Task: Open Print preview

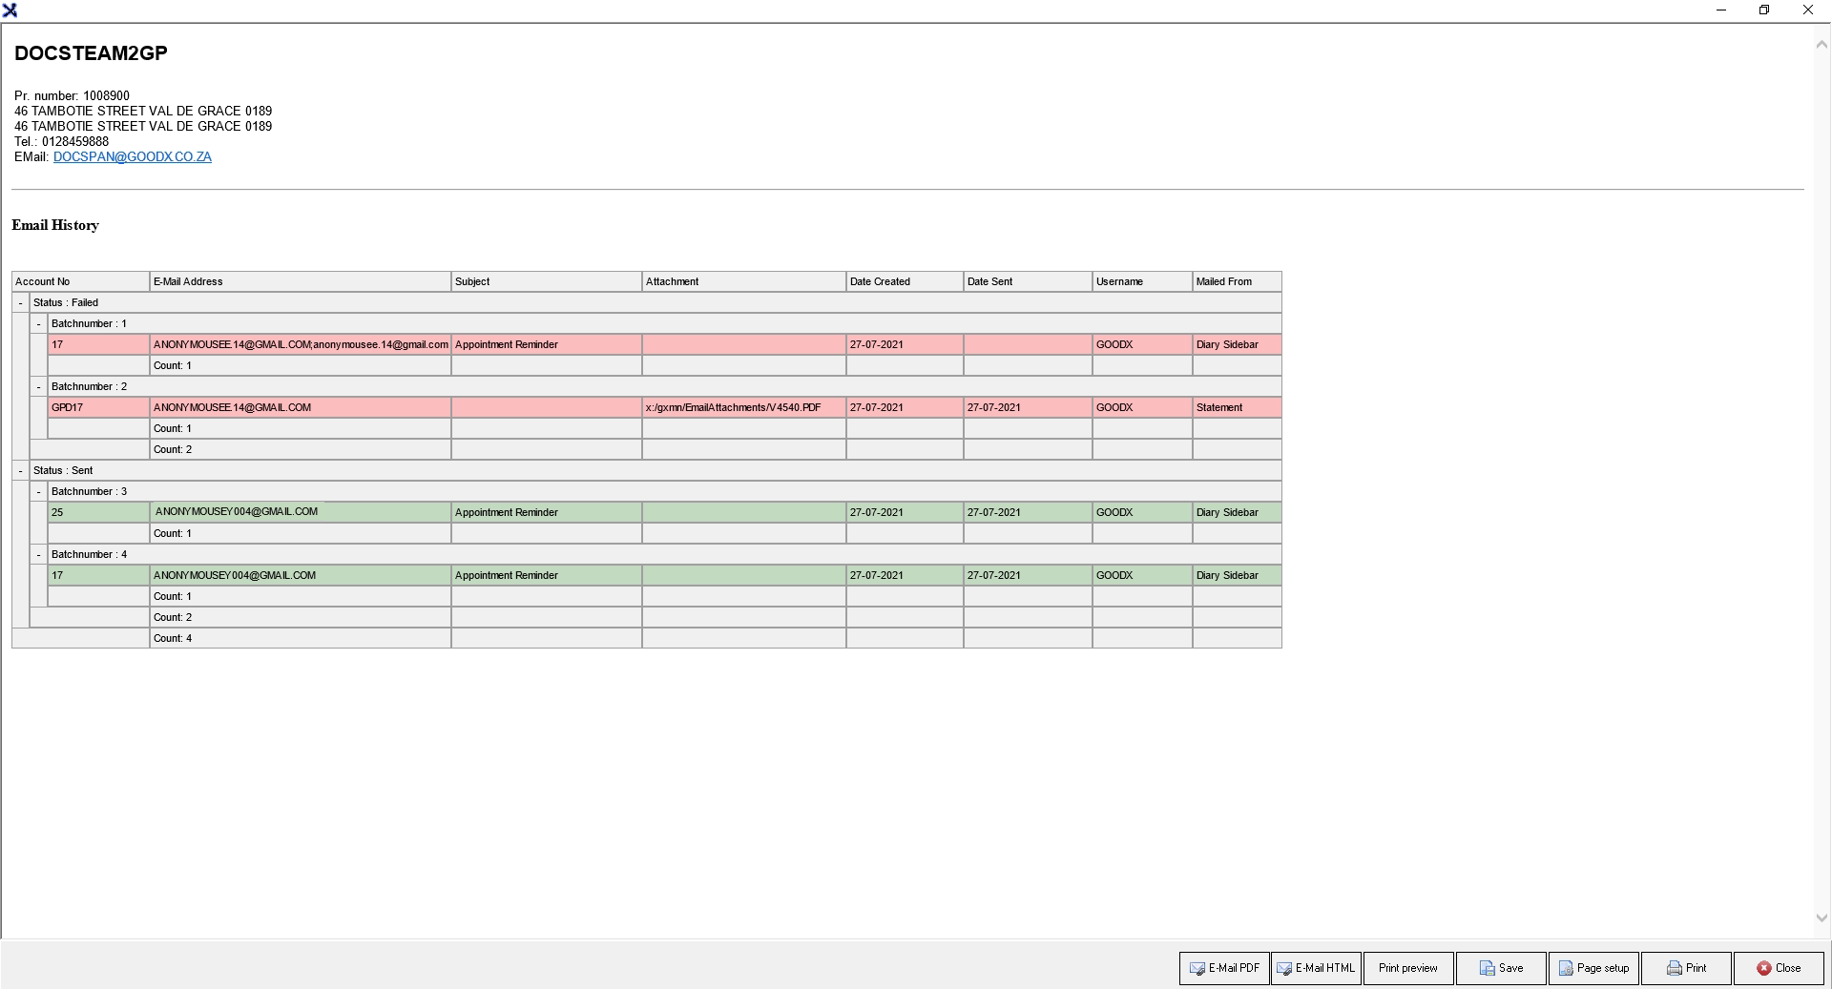Action: point(1408,968)
